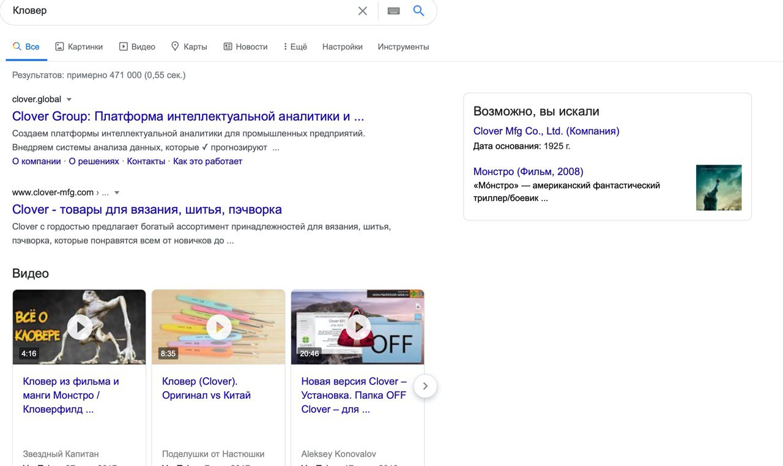This screenshot has width=783, height=466.
Task: Open the on-screen keyboard icon
Action: 393,11
